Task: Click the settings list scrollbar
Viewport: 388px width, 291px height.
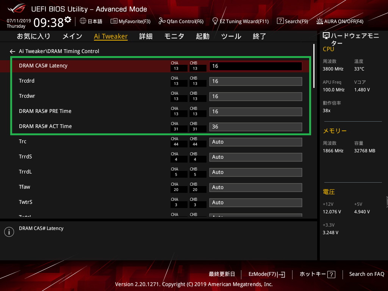Action: (x=314, y=66)
